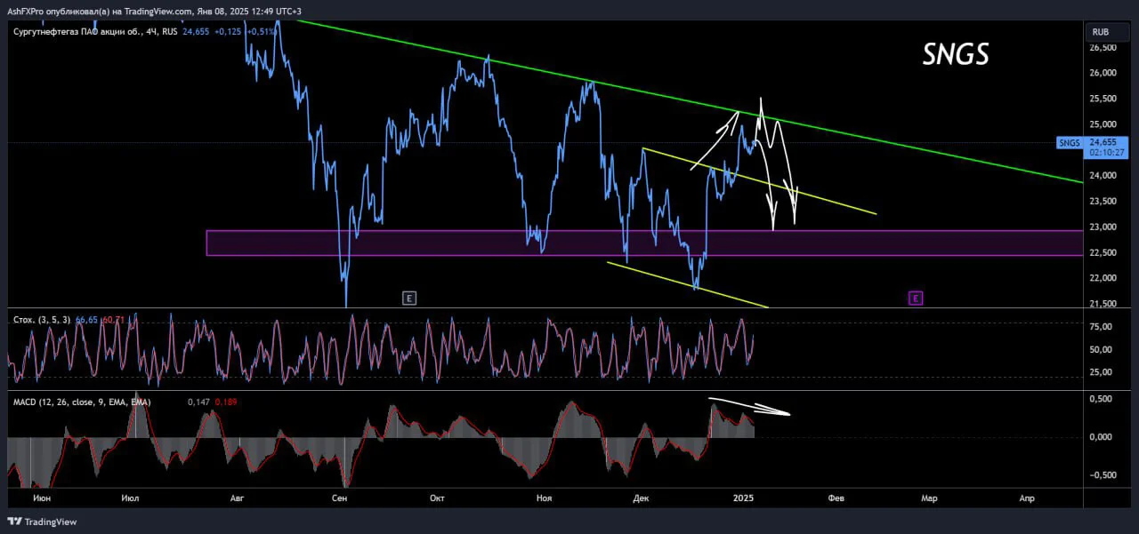Click the 22,500 price axis label
This screenshot has width=1139, height=534.
pos(1103,253)
